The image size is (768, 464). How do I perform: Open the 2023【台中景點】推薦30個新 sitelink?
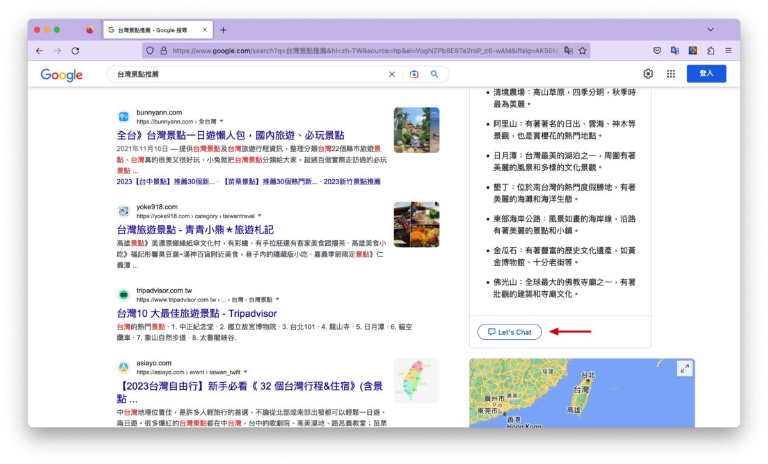[x=166, y=182]
